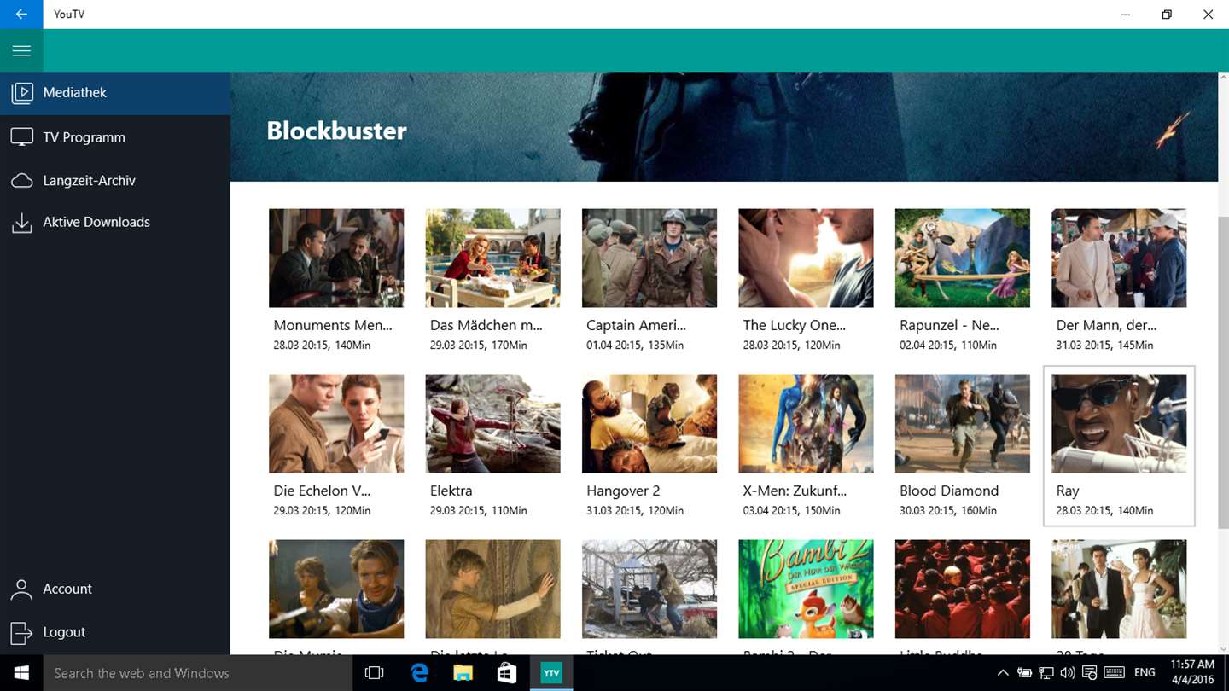The width and height of the screenshot is (1229, 691).
Task: Select YouTV app icon in taskbar
Action: tap(551, 673)
